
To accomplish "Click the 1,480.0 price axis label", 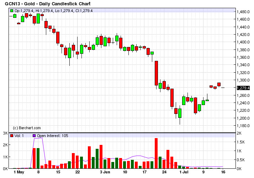I will (243, 12).
